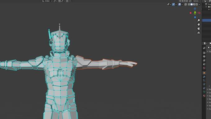Open the Object properties tab
Viewport: 211px width, 119px height.
204,73
